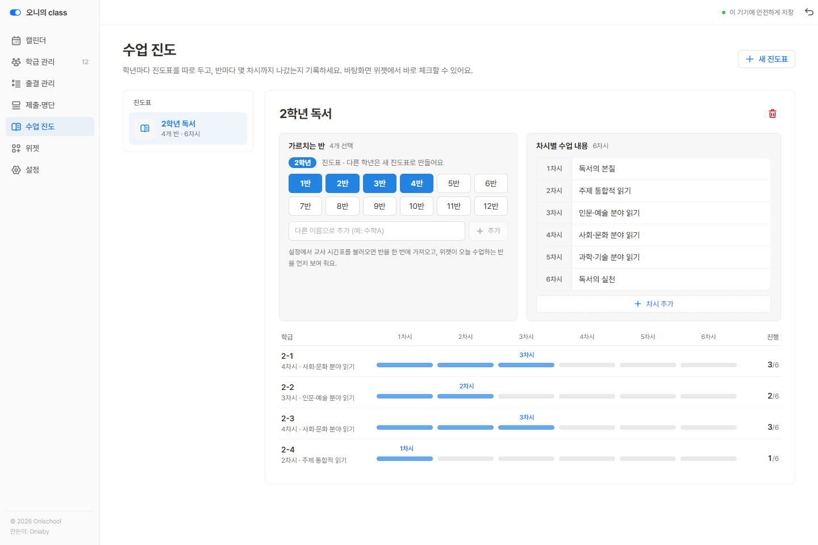Enable the 5반 class toggle
Image resolution: width=818 pixels, height=545 pixels.
point(454,183)
